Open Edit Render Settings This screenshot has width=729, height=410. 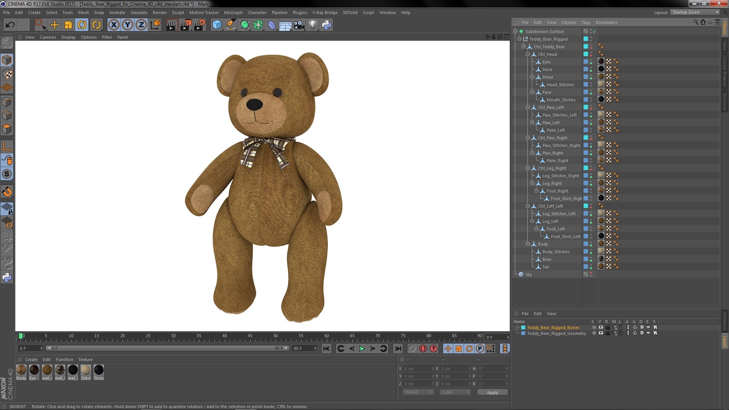(x=200, y=25)
